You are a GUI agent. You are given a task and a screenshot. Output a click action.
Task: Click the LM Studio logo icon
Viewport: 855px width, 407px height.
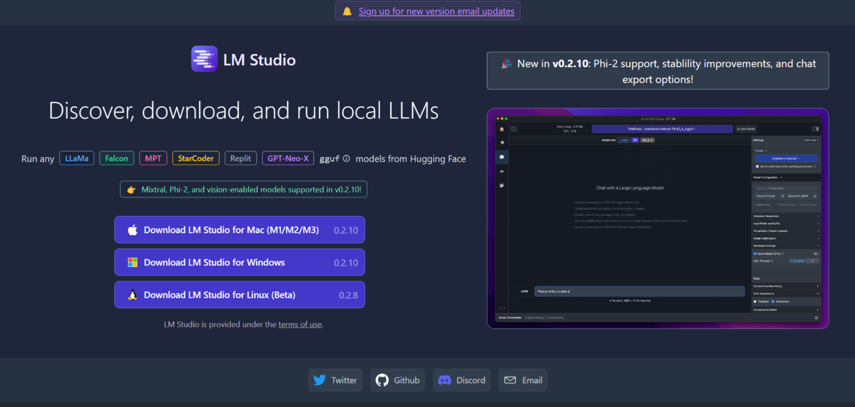point(204,59)
